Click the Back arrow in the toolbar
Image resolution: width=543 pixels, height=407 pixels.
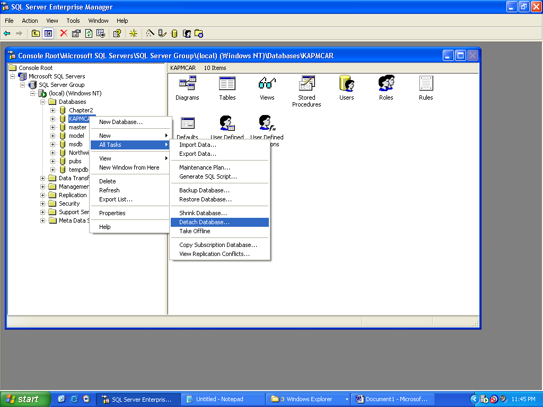pos(7,33)
